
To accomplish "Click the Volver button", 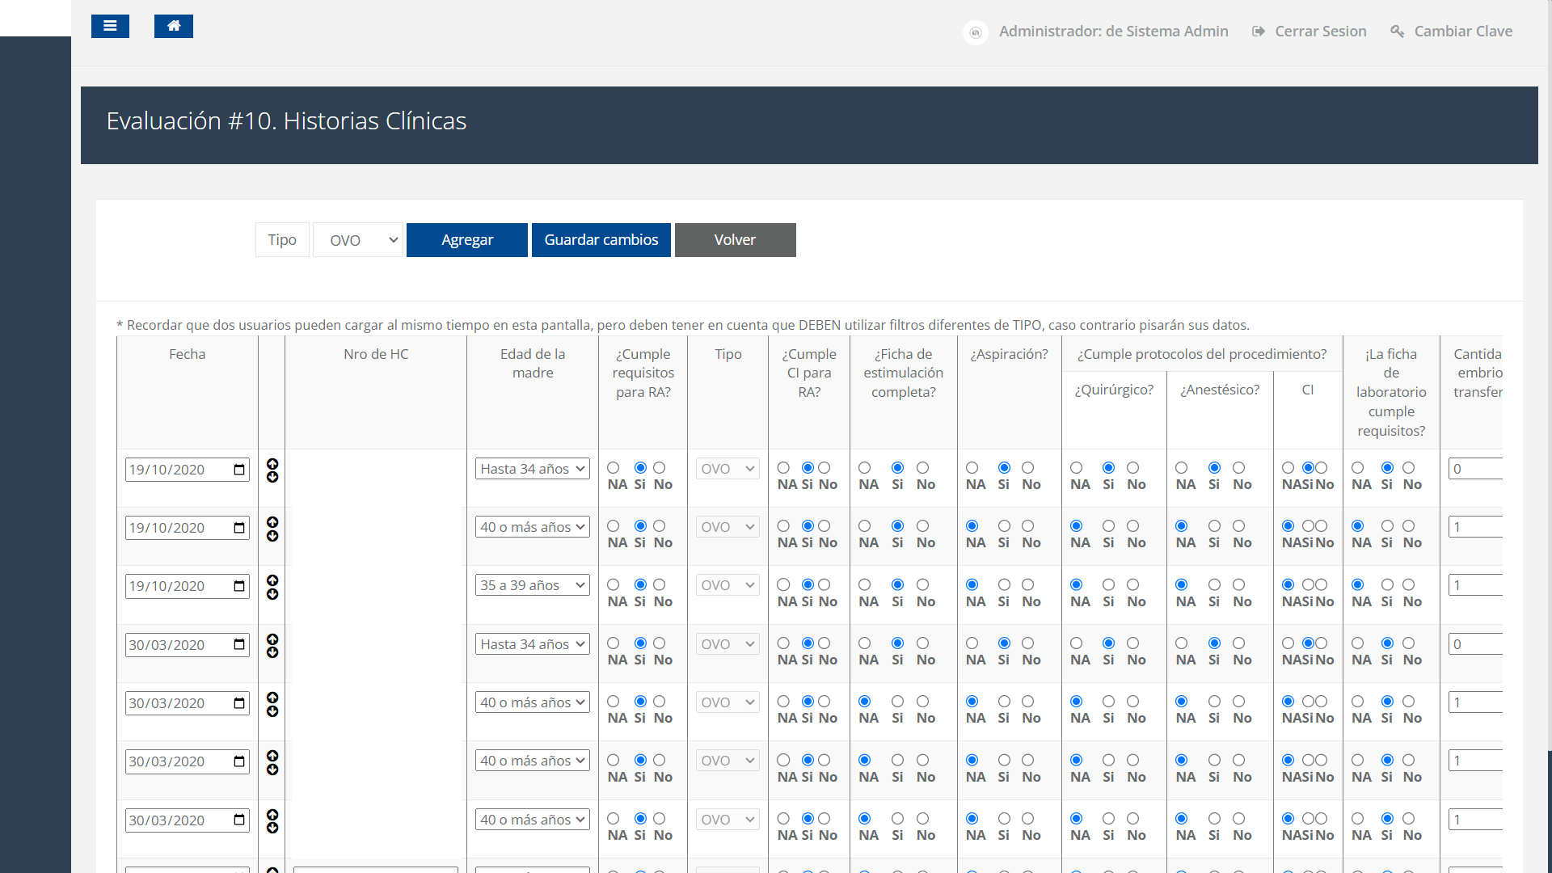I will point(736,240).
